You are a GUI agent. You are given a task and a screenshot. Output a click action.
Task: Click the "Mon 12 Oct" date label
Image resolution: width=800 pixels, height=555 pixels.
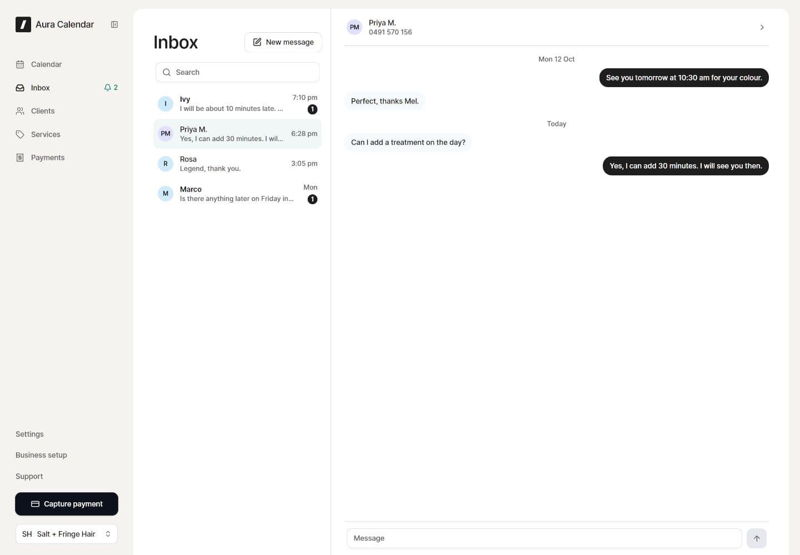point(557,59)
